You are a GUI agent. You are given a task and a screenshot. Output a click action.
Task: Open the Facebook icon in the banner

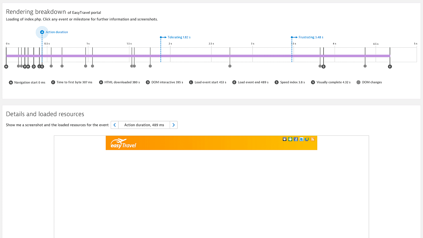coord(296,139)
